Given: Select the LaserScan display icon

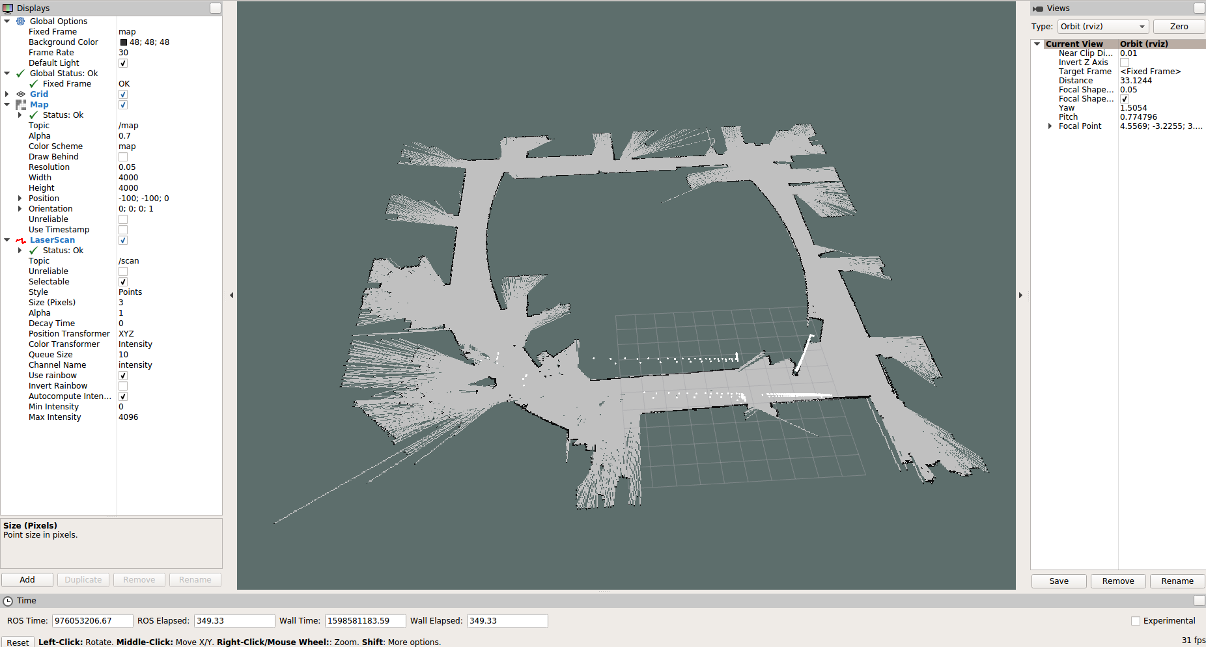Looking at the screenshot, I should pyautogui.click(x=20, y=240).
